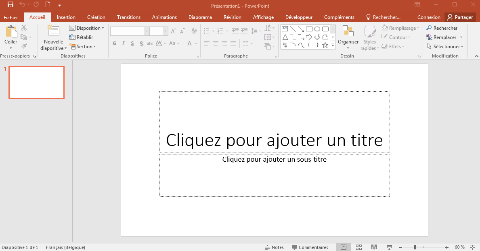Click the Save icon in quick access toolbar

point(10,5)
